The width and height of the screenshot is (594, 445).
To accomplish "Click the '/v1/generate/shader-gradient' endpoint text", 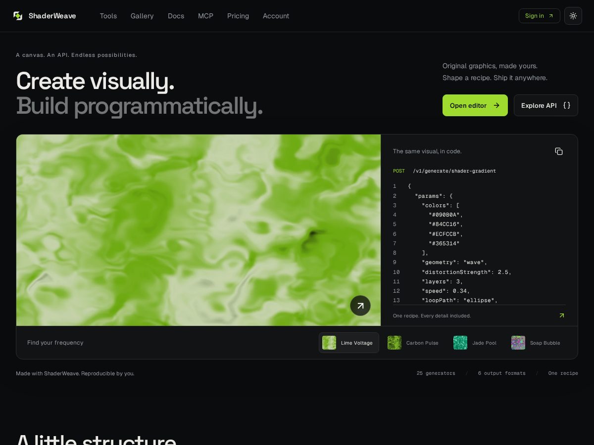I will pos(454,171).
